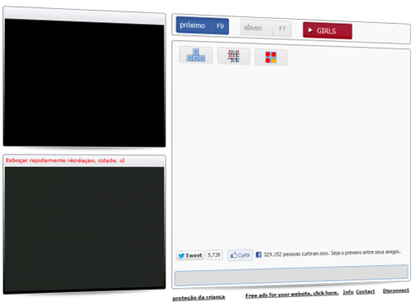This screenshot has height=307, width=415.
Task: Click the red GIRLS button
Action: pos(327,30)
